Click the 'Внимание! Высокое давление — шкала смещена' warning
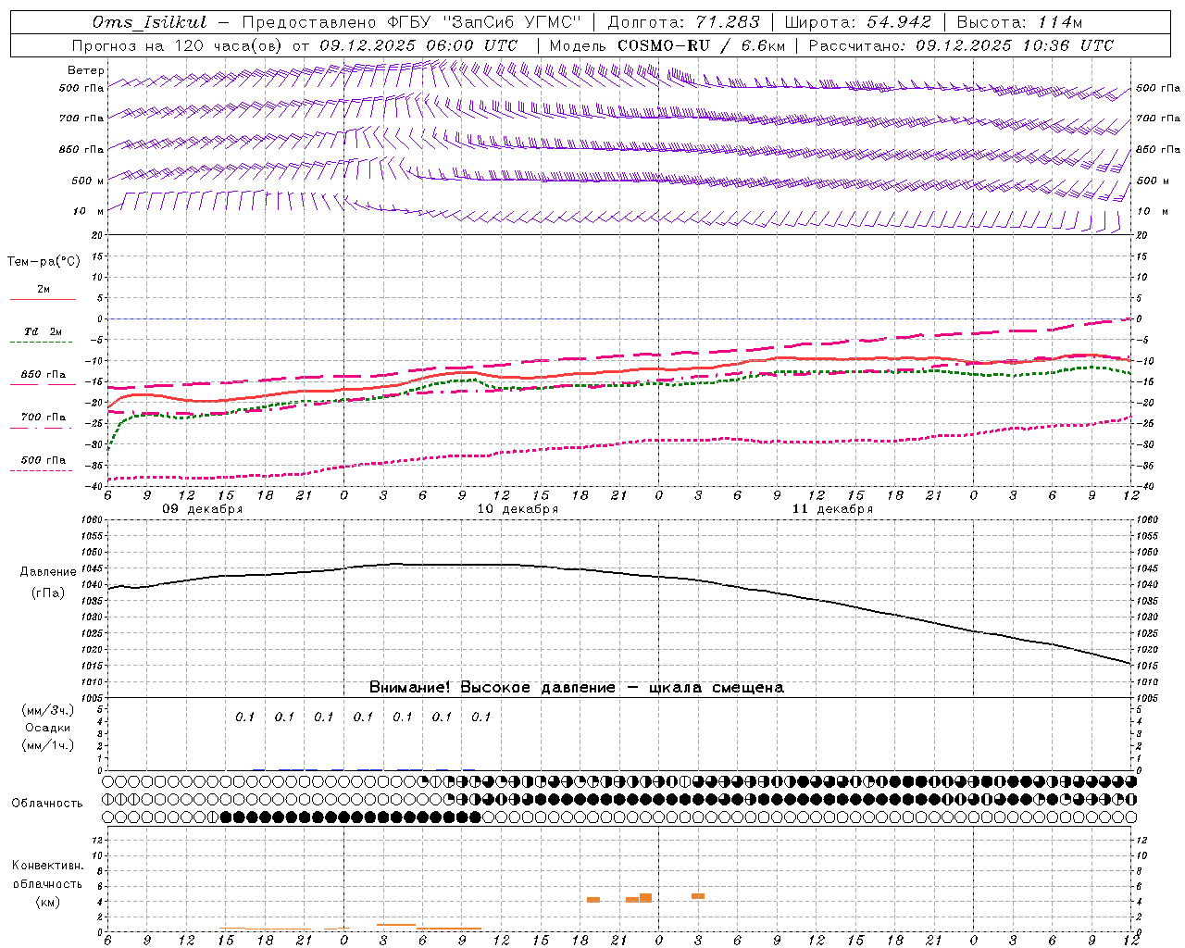1185x948 pixels. pos(576,687)
